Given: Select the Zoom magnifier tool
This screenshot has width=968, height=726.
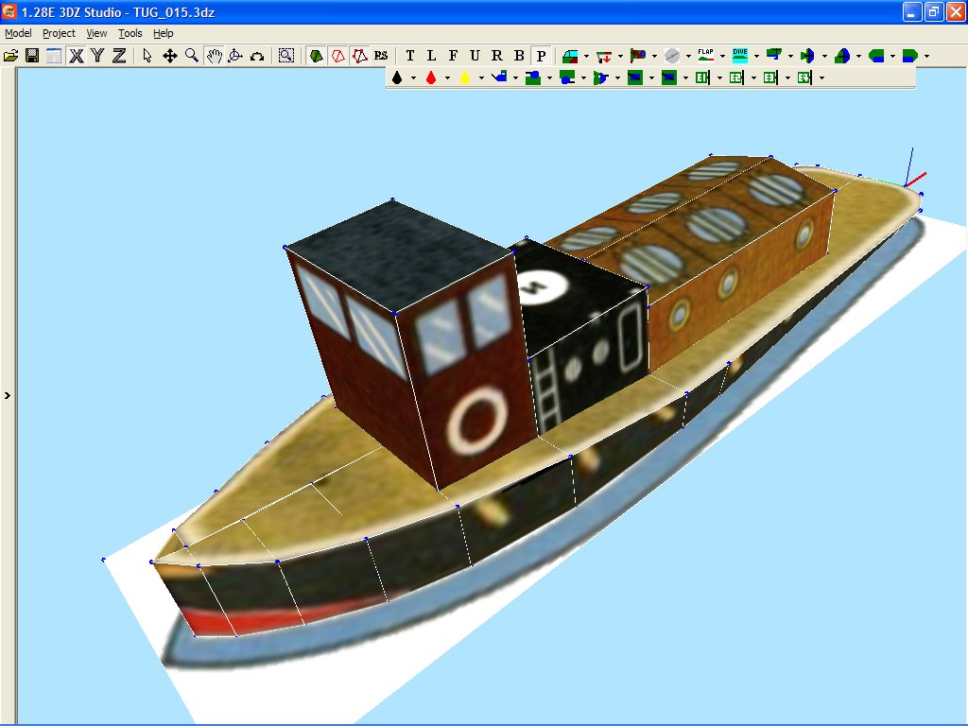Looking at the screenshot, I should click(189, 56).
